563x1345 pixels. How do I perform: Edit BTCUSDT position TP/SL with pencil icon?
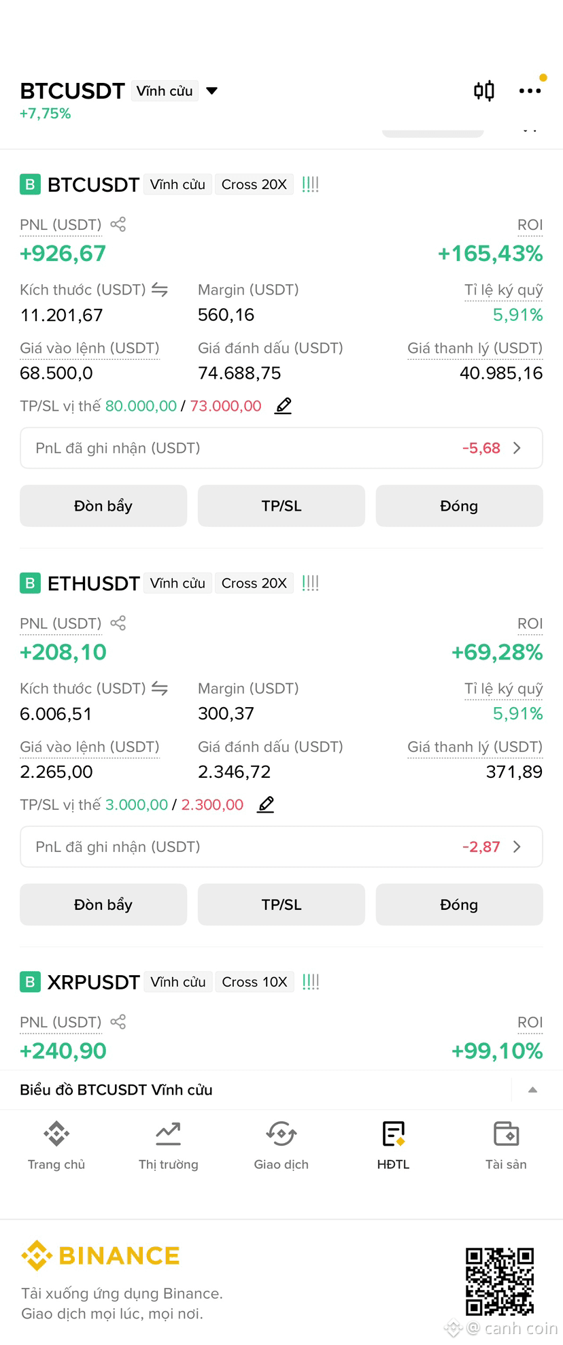point(284,406)
